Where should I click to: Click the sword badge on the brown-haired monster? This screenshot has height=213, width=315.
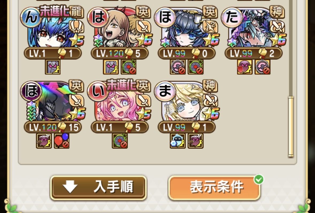[x=143, y=26]
